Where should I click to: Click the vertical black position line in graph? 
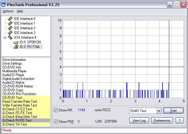pyautogui.click(x=169, y=59)
